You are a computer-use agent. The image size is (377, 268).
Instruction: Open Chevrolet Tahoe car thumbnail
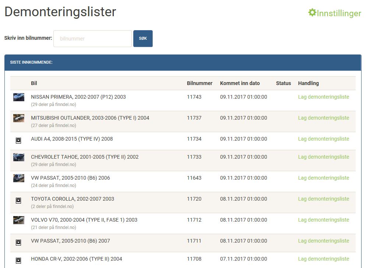19,157
